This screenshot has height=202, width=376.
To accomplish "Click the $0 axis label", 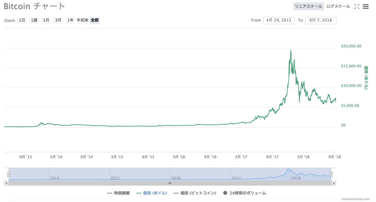I will click(x=343, y=125).
